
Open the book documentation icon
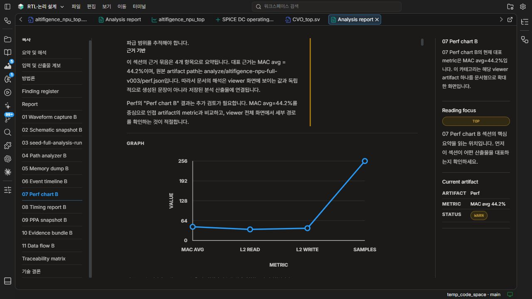pyautogui.click(x=7, y=52)
